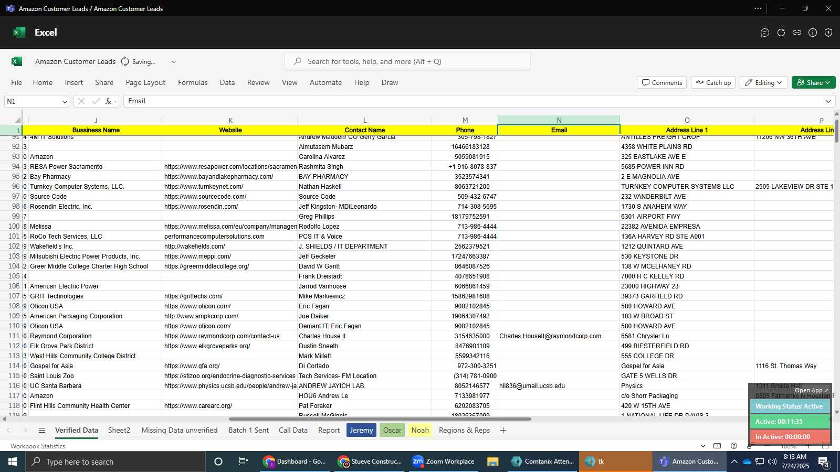Open Cortana circle icon on taskbar
This screenshot has height=472, width=840.
[x=218, y=462]
